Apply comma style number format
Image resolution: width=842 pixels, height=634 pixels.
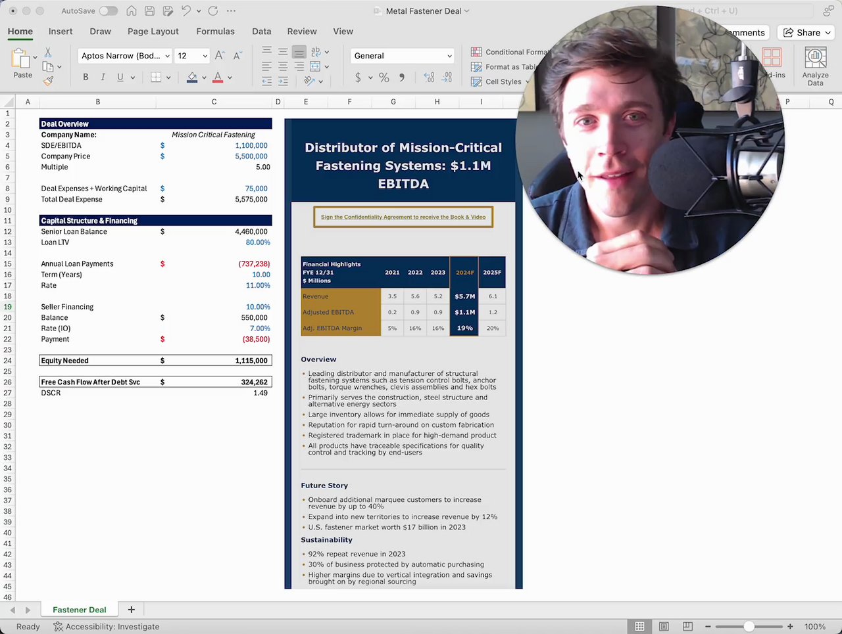[402, 78]
